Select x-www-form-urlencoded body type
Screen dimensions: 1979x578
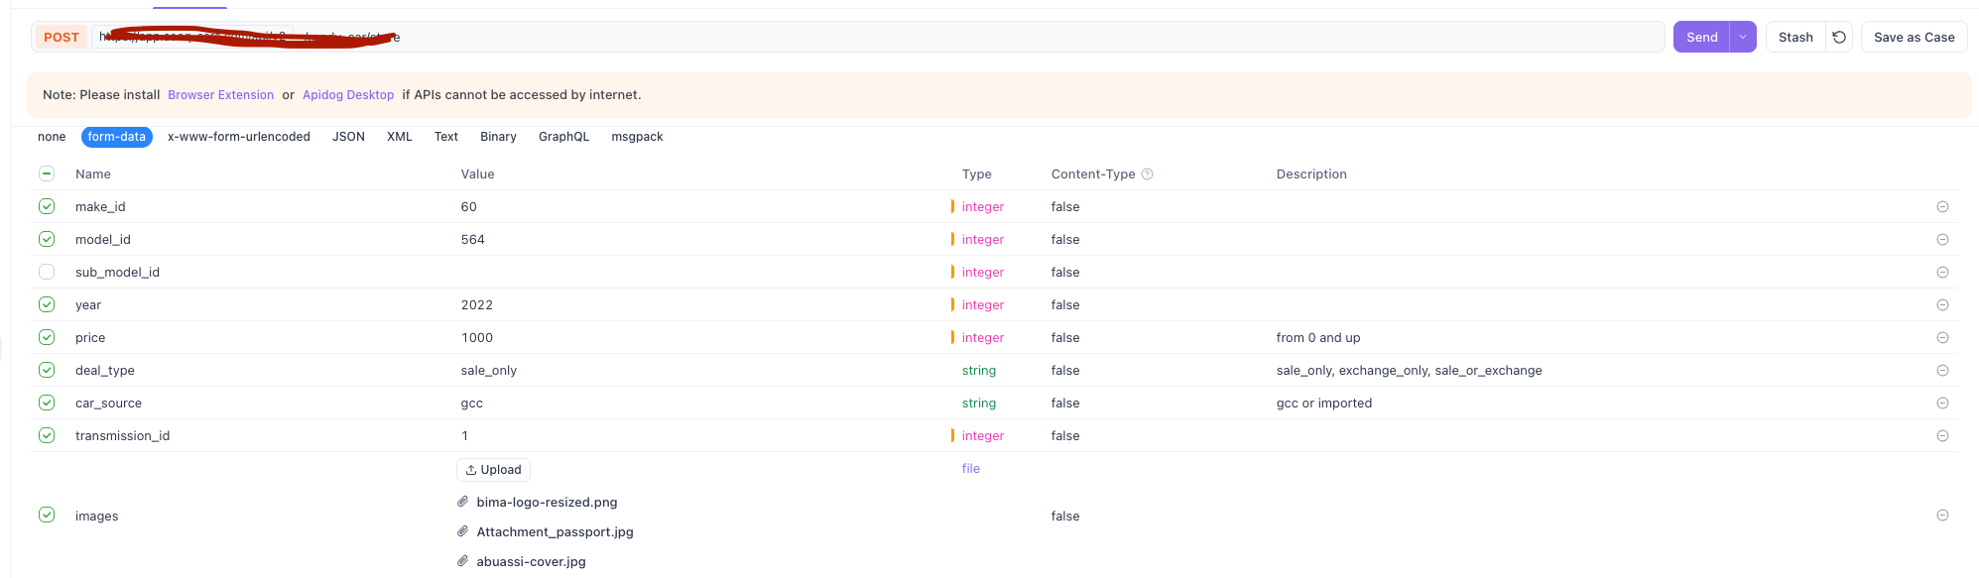click(x=239, y=137)
